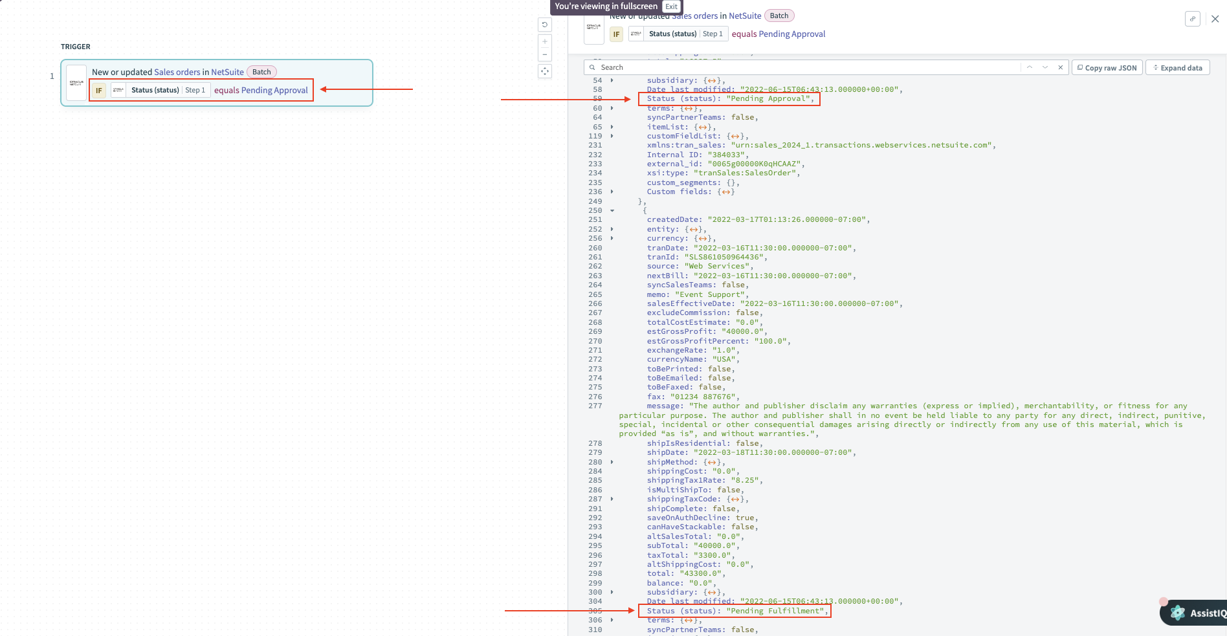Expand the Custom fields node on line 236
The image size is (1227, 636).
coord(612,192)
